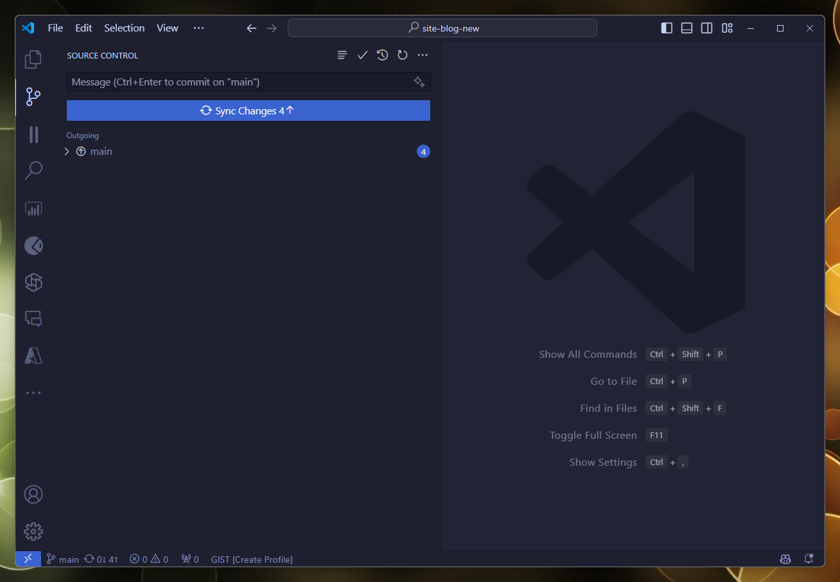The image size is (840, 582).
Task: Open the main branch picker in status bar
Action: click(62, 559)
